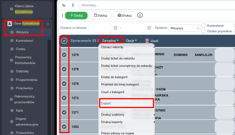Click the tree hierarchy view icon
The width and height of the screenshot is (235, 135).
coord(64,5)
